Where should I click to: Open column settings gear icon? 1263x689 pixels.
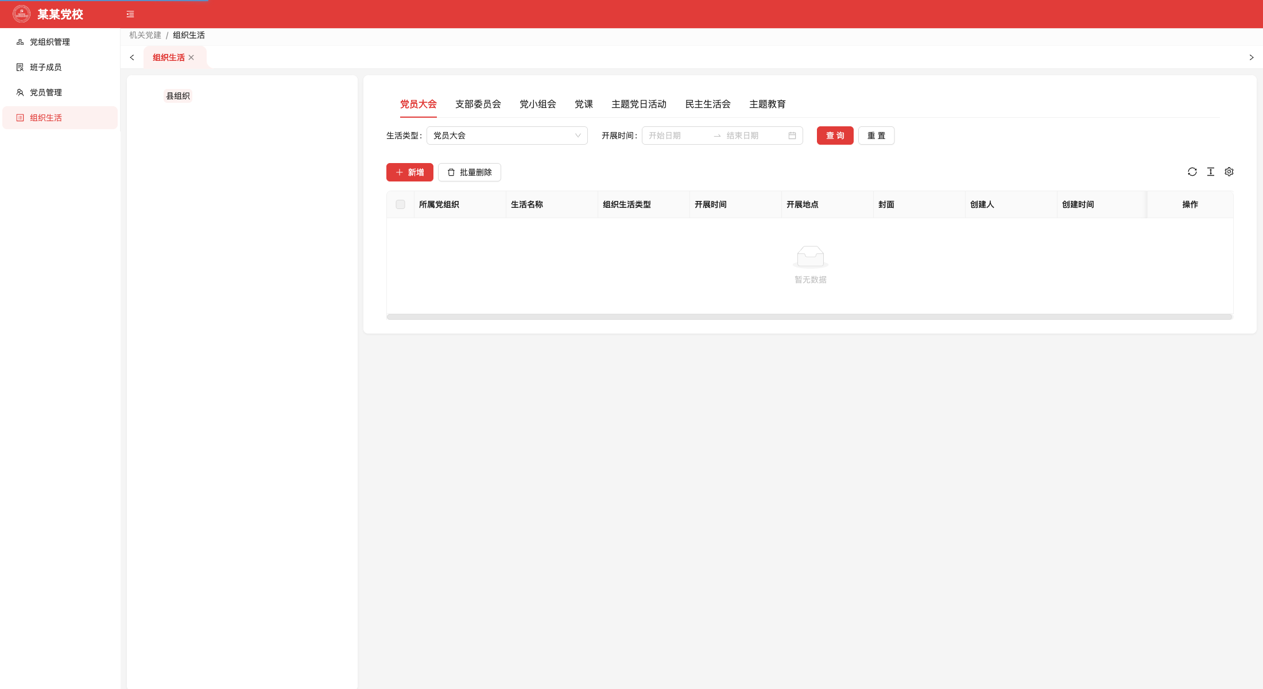1229,172
